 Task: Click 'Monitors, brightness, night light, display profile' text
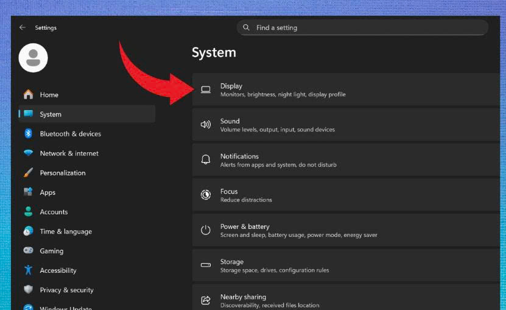pos(283,94)
